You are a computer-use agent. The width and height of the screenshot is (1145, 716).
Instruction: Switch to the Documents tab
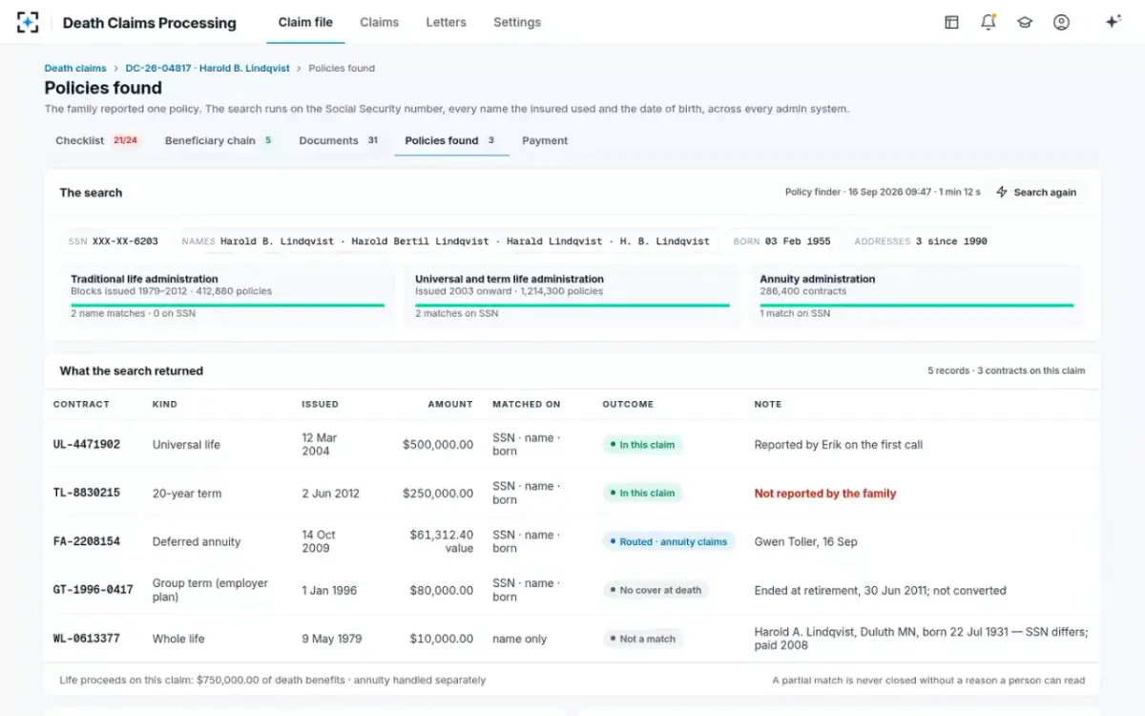(x=339, y=140)
